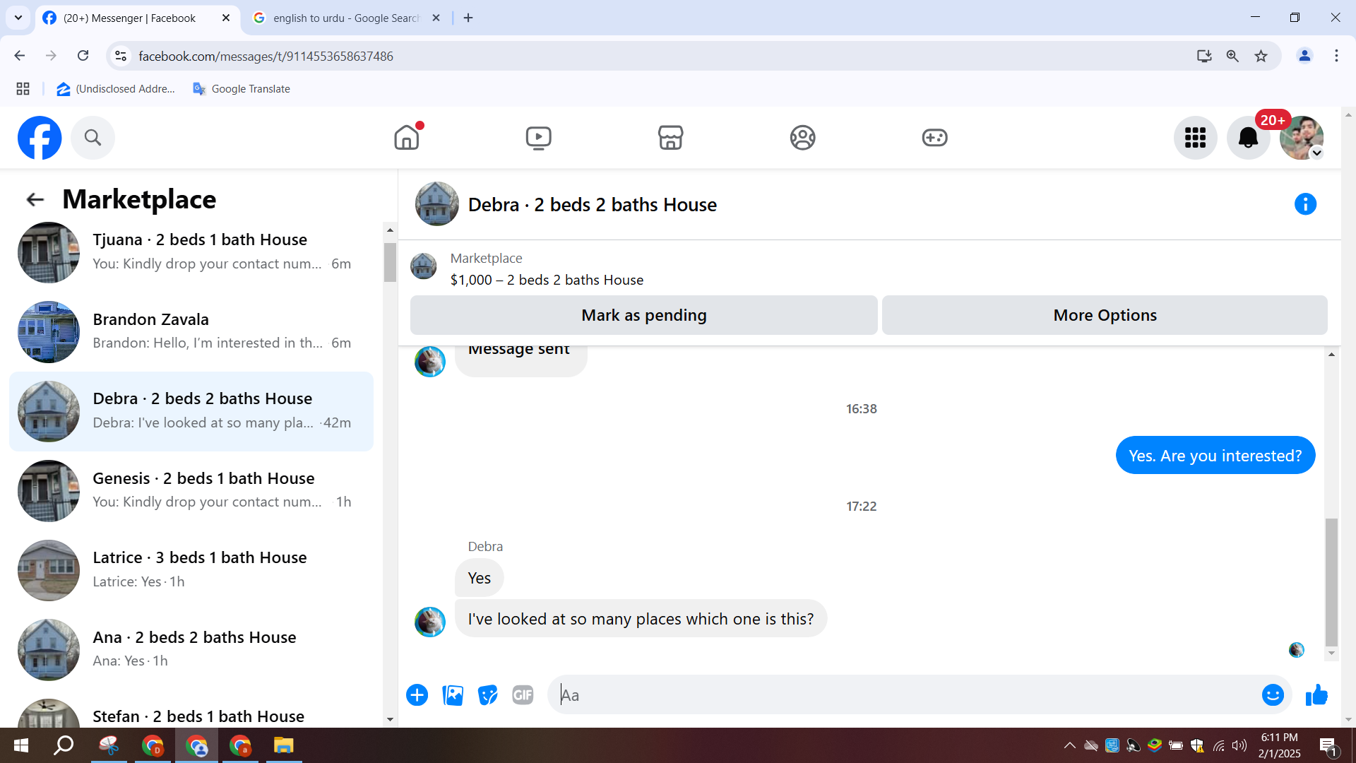The height and width of the screenshot is (763, 1356).
Task: Open the Facebook menu grid
Action: tap(1195, 138)
